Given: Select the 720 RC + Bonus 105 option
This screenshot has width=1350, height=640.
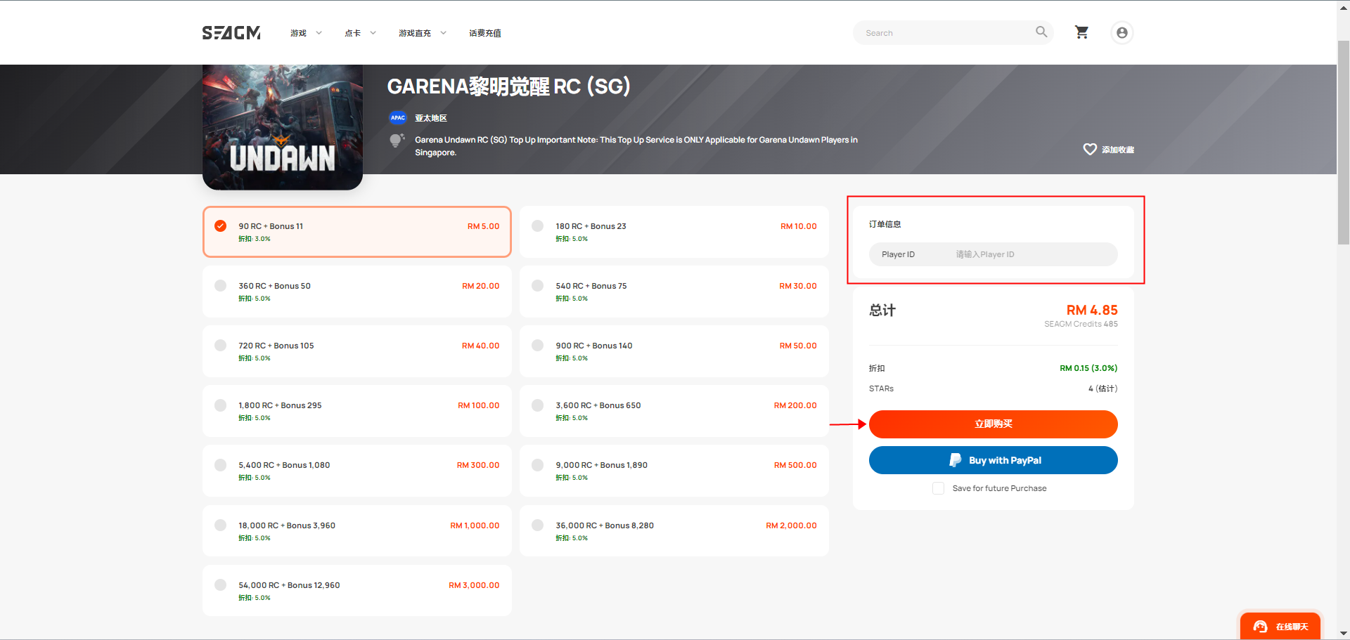Looking at the screenshot, I should click(357, 351).
